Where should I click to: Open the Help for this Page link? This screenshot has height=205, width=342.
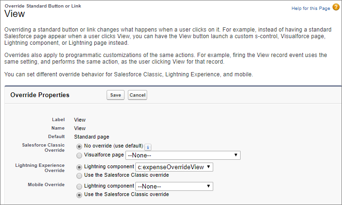coord(310,9)
